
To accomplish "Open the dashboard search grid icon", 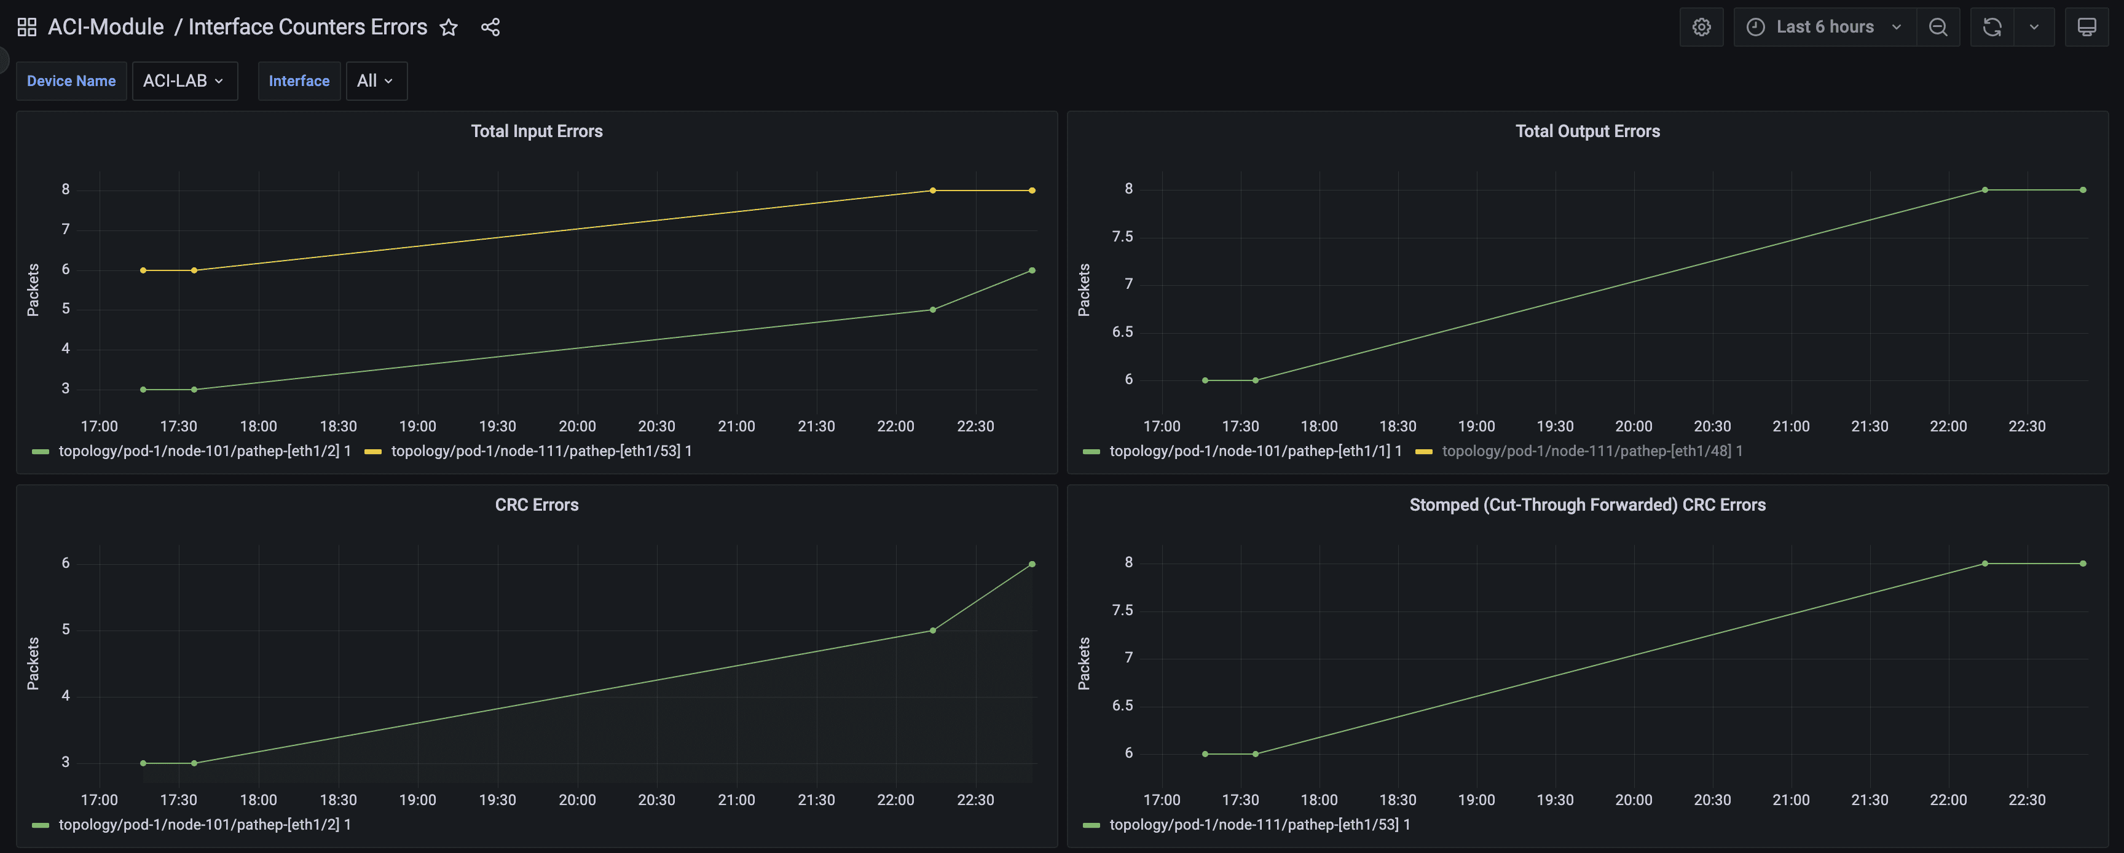I will tap(26, 27).
